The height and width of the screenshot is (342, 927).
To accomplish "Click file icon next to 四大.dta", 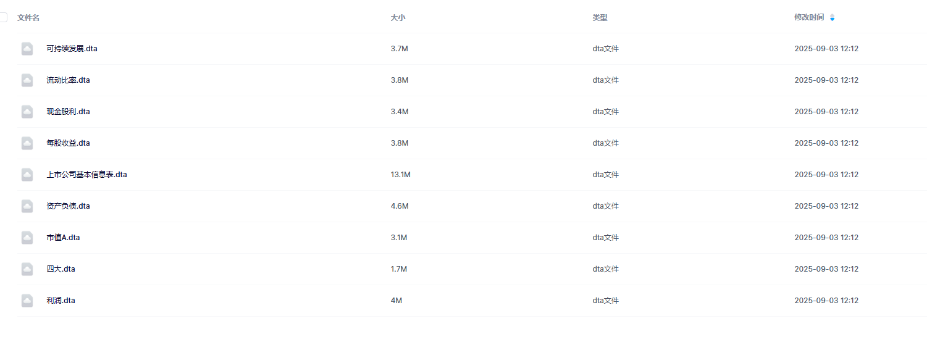I will click(x=27, y=269).
